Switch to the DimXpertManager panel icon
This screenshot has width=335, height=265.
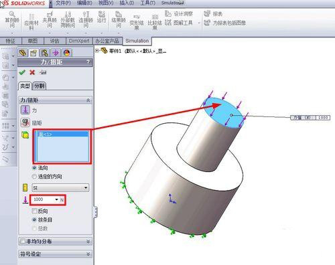pos(56,53)
